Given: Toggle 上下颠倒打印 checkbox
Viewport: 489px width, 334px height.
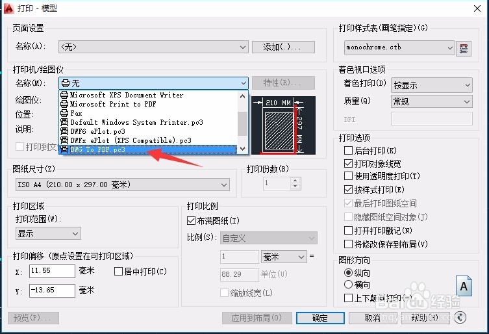Looking at the screenshot, I should pos(348,298).
